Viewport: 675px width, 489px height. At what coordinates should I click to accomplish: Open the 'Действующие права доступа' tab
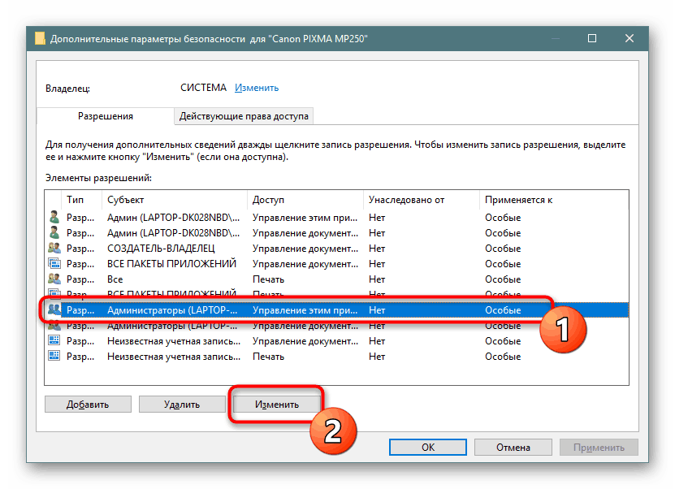click(x=244, y=116)
